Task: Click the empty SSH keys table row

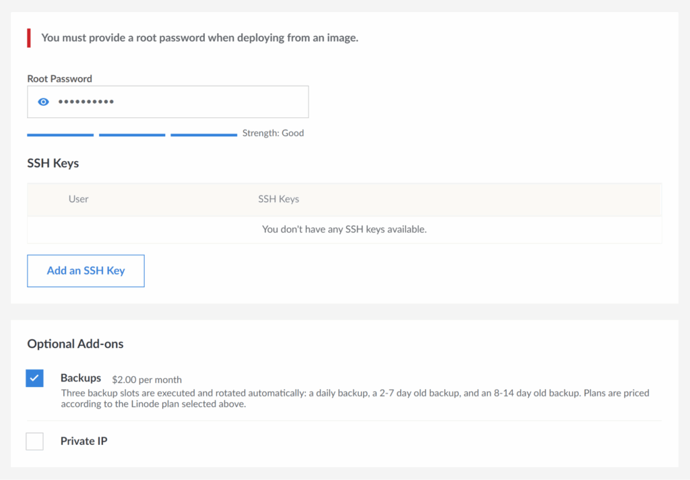Action: point(344,229)
